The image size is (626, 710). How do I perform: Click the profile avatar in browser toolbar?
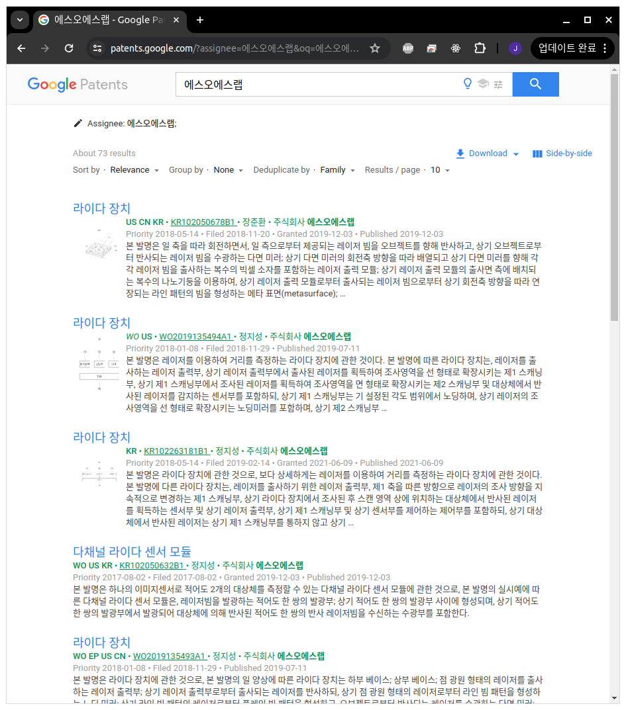pyautogui.click(x=515, y=48)
